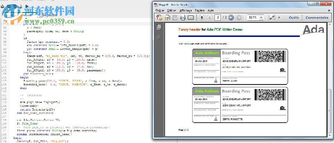
Task: Click the diagonal arrows read mode icon
Action: pyautogui.click(x=272, y=18)
